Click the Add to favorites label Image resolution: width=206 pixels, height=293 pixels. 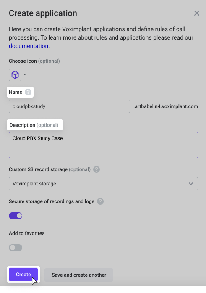tap(27, 233)
